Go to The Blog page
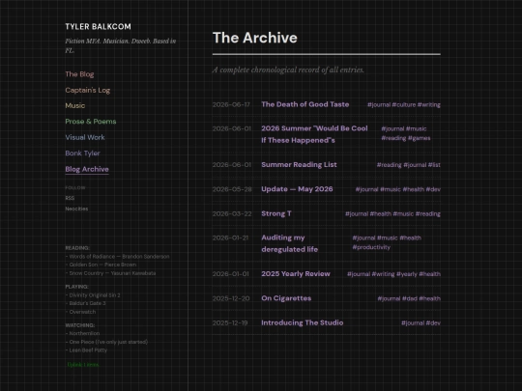Viewport: 522px width, 391px height. [x=79, y=74]
